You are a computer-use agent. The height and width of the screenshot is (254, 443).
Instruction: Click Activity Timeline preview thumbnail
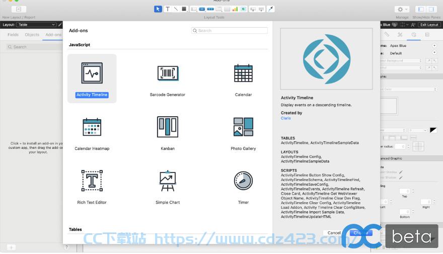326,59
